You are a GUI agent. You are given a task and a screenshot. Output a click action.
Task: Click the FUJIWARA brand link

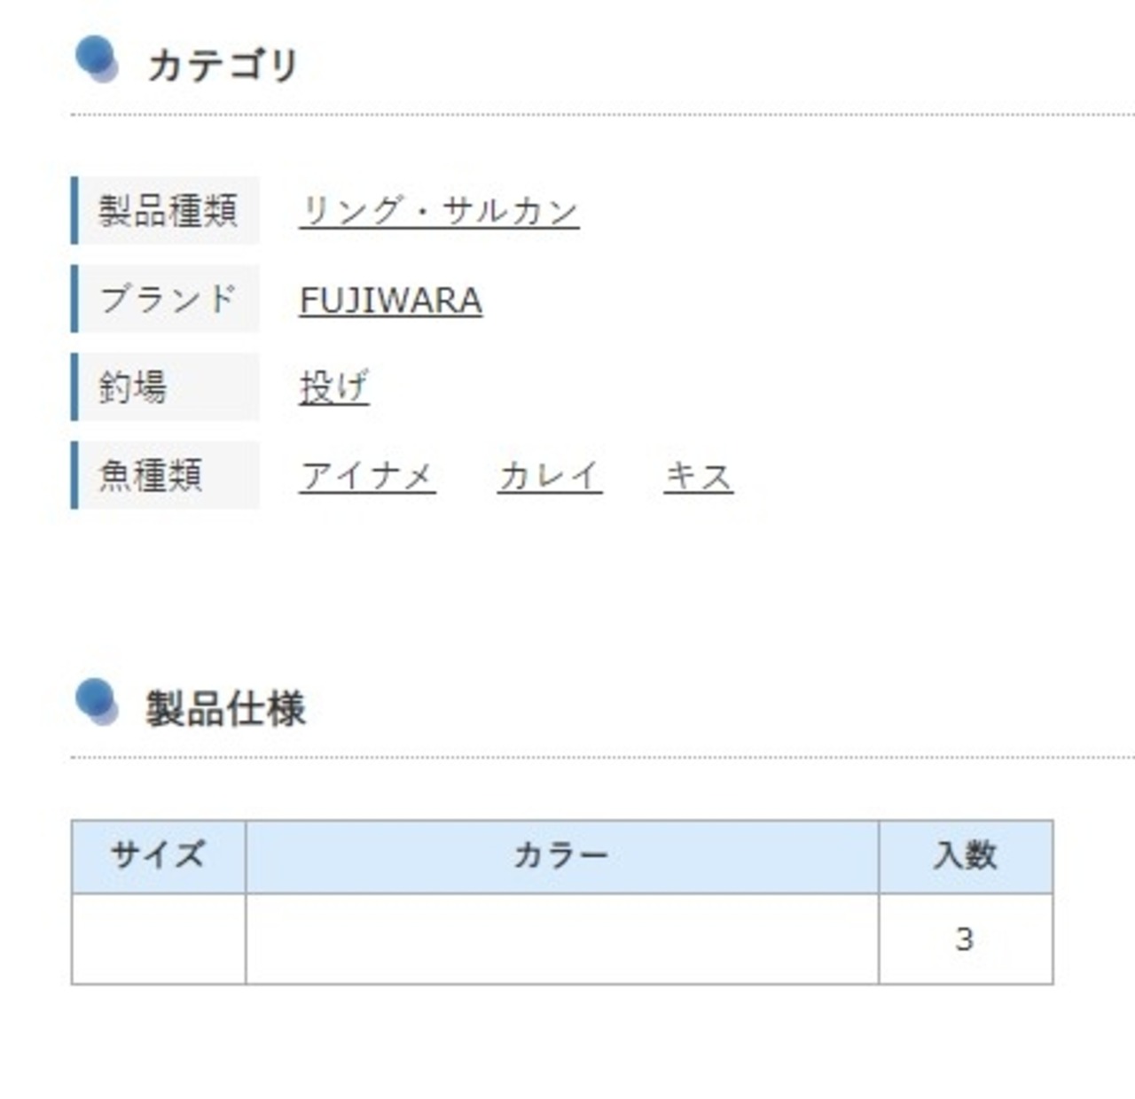coord(390,300)
